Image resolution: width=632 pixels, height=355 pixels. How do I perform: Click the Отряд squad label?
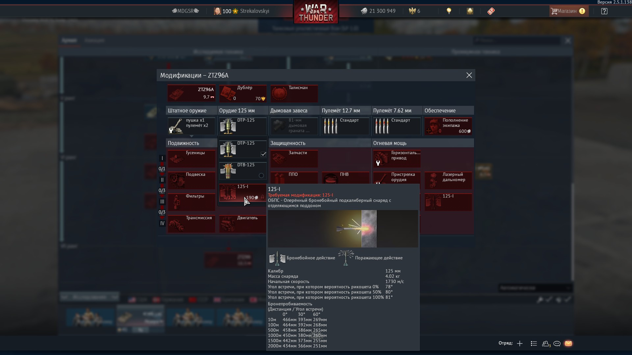(x=505, y=343)
